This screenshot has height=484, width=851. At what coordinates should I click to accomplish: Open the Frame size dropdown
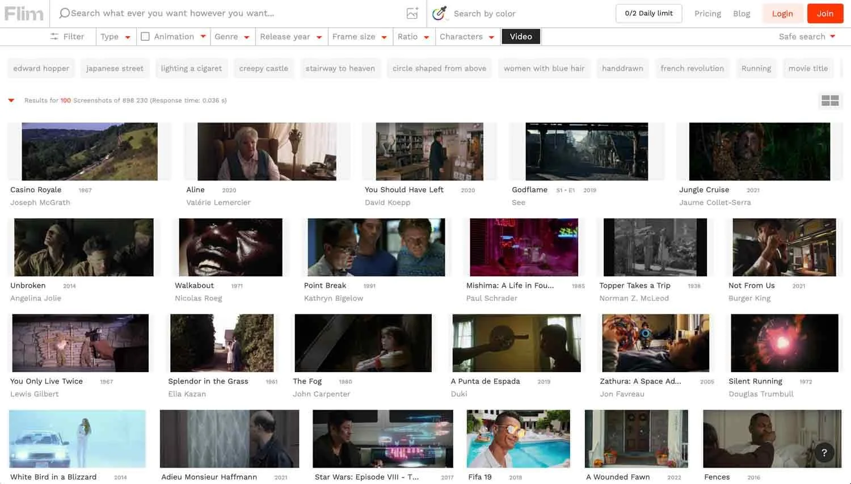[x=360, y=36]
